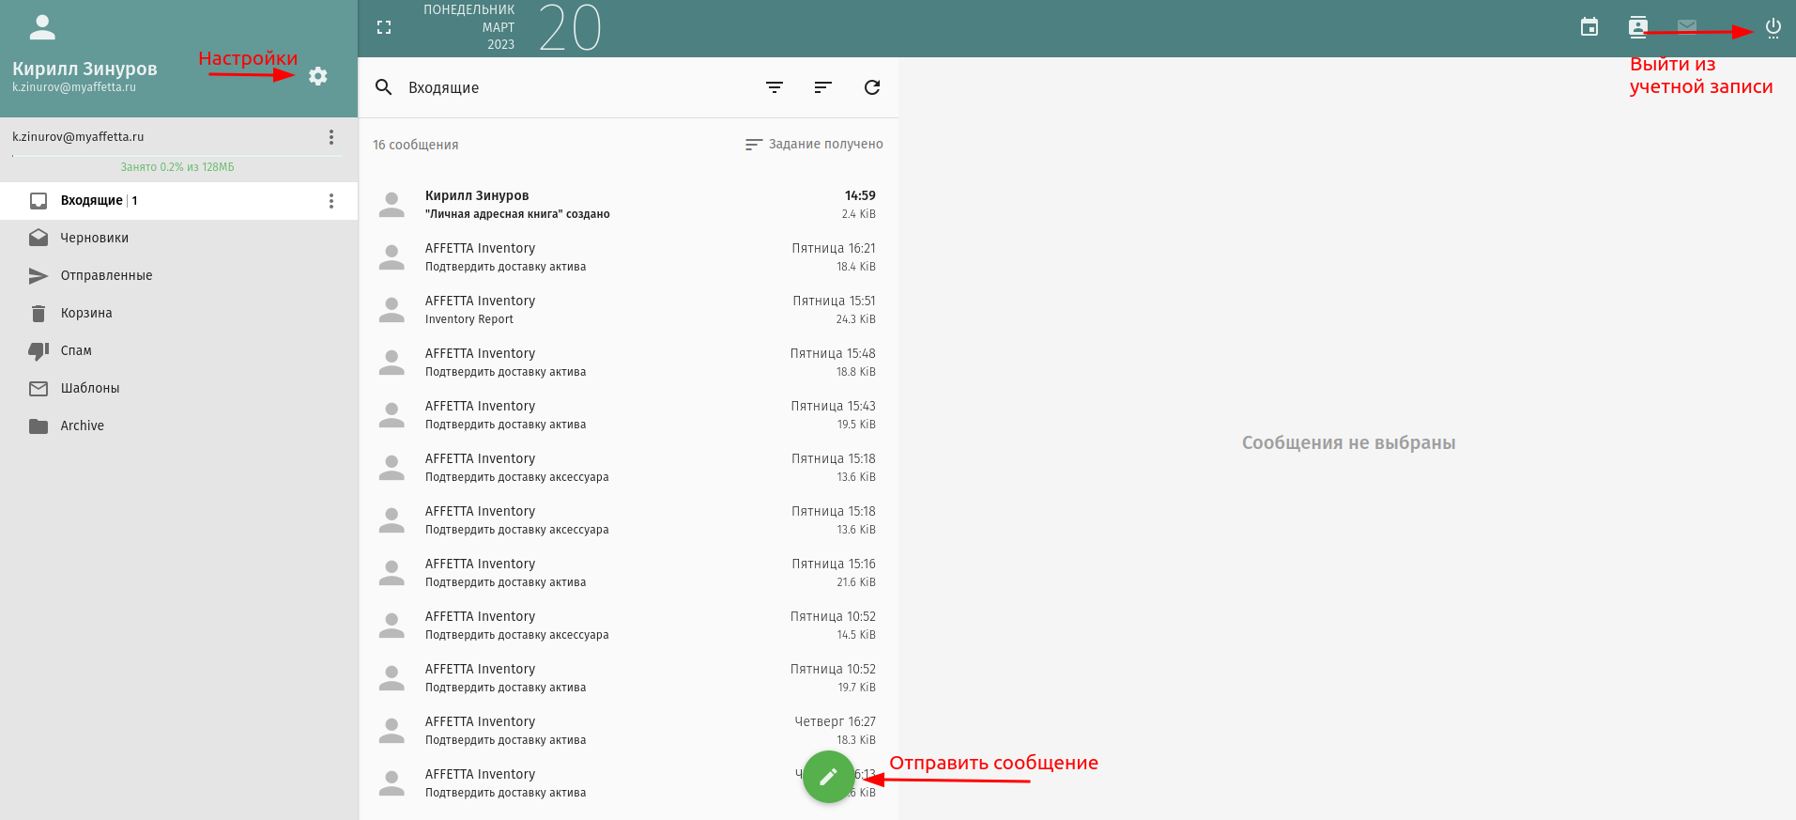Click the green compose message pencil button
This screenshot has width=1796, height=820.
pos(828,777)
